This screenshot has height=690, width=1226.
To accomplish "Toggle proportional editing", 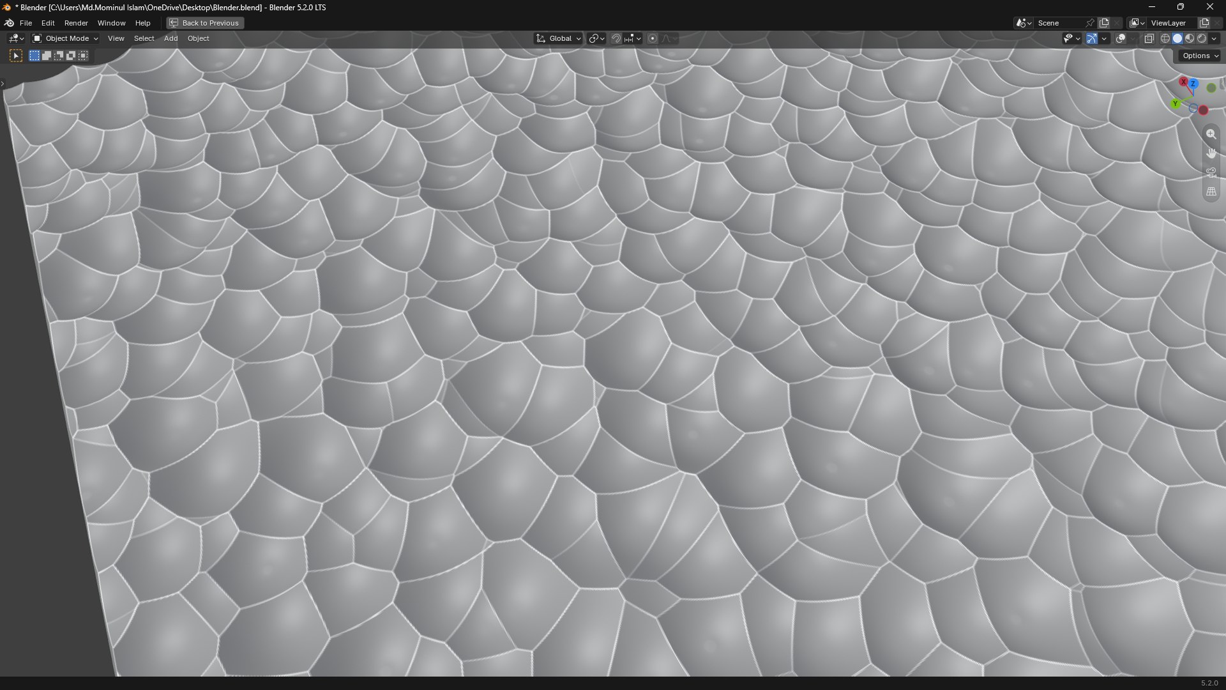I will coord(652,39).
